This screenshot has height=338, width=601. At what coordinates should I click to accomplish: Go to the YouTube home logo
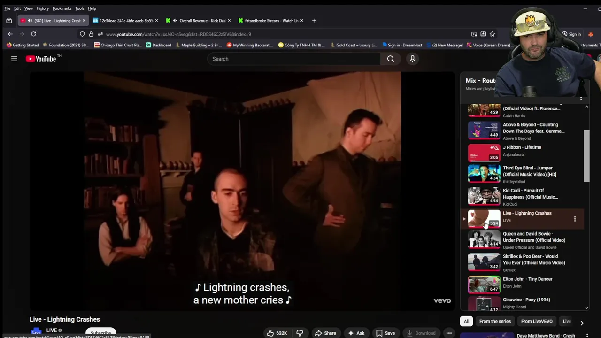(41, 59)
